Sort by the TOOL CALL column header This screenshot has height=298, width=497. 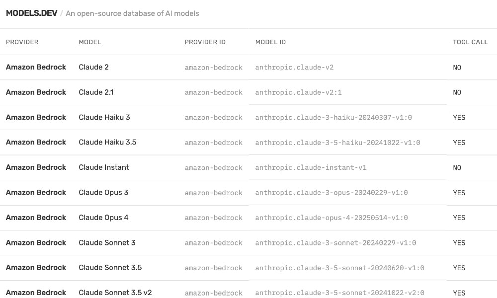pyautogui.click(x=470, y=42)
